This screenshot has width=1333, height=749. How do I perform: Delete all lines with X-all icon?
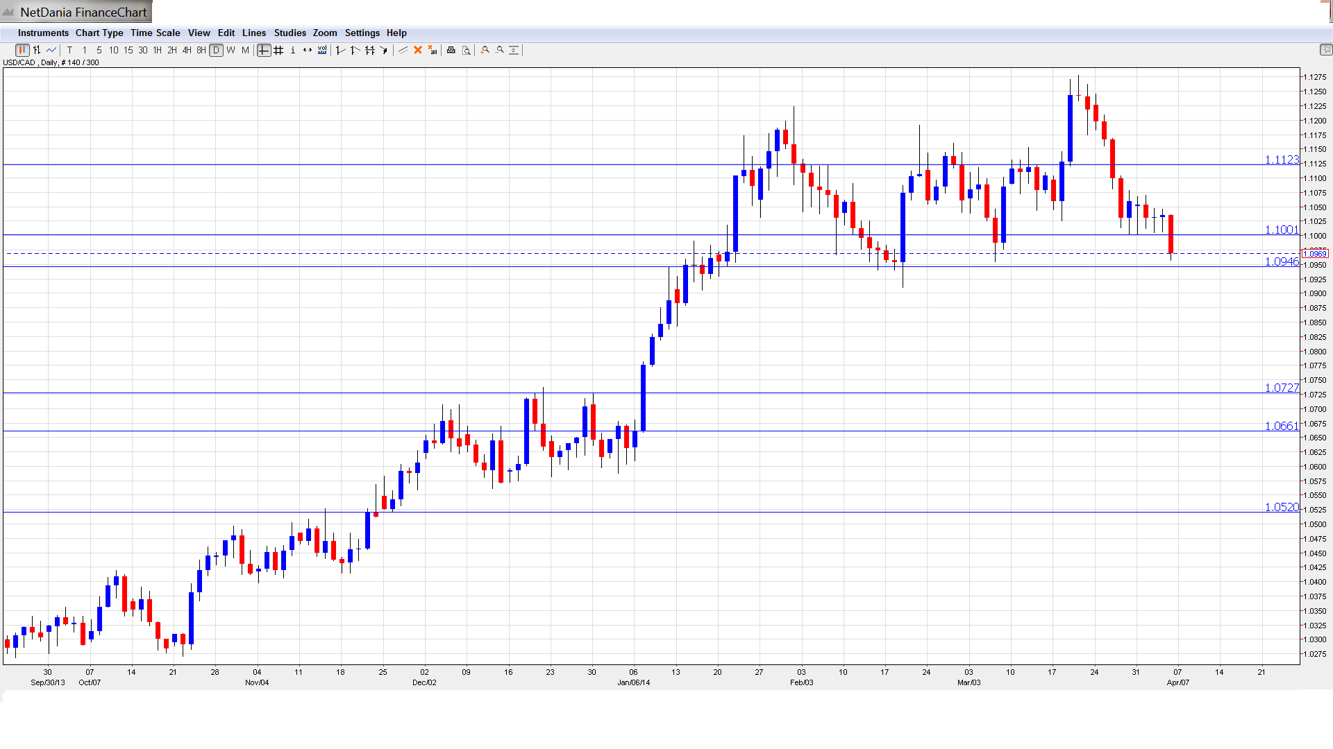tap(433, 50)
